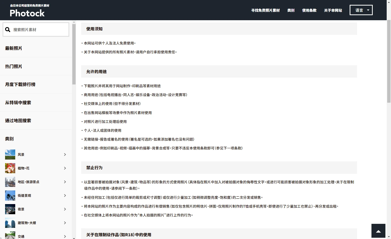The height and width of the screenshot is (239, 391).
Task: Click the Photock logo
Action: [x=27, y=13]
